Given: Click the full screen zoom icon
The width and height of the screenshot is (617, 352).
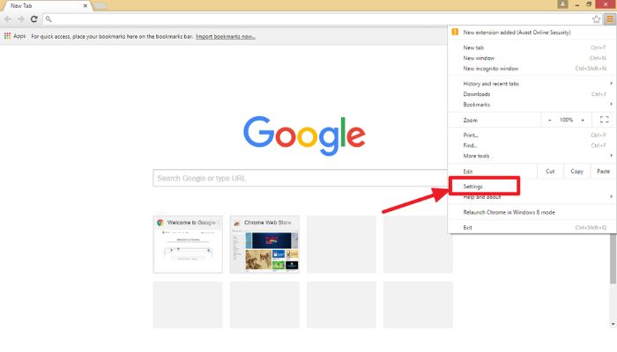Looking at the screenshot, I should click(x=604, y=120).
